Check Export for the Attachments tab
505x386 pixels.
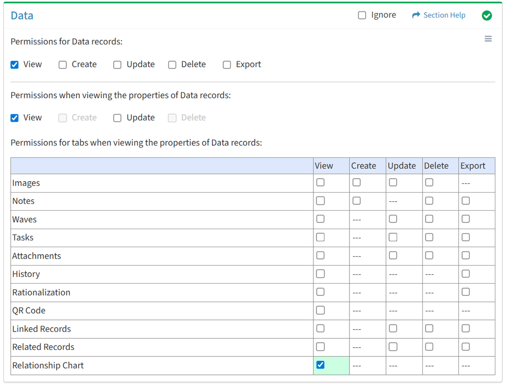(466, 255)
